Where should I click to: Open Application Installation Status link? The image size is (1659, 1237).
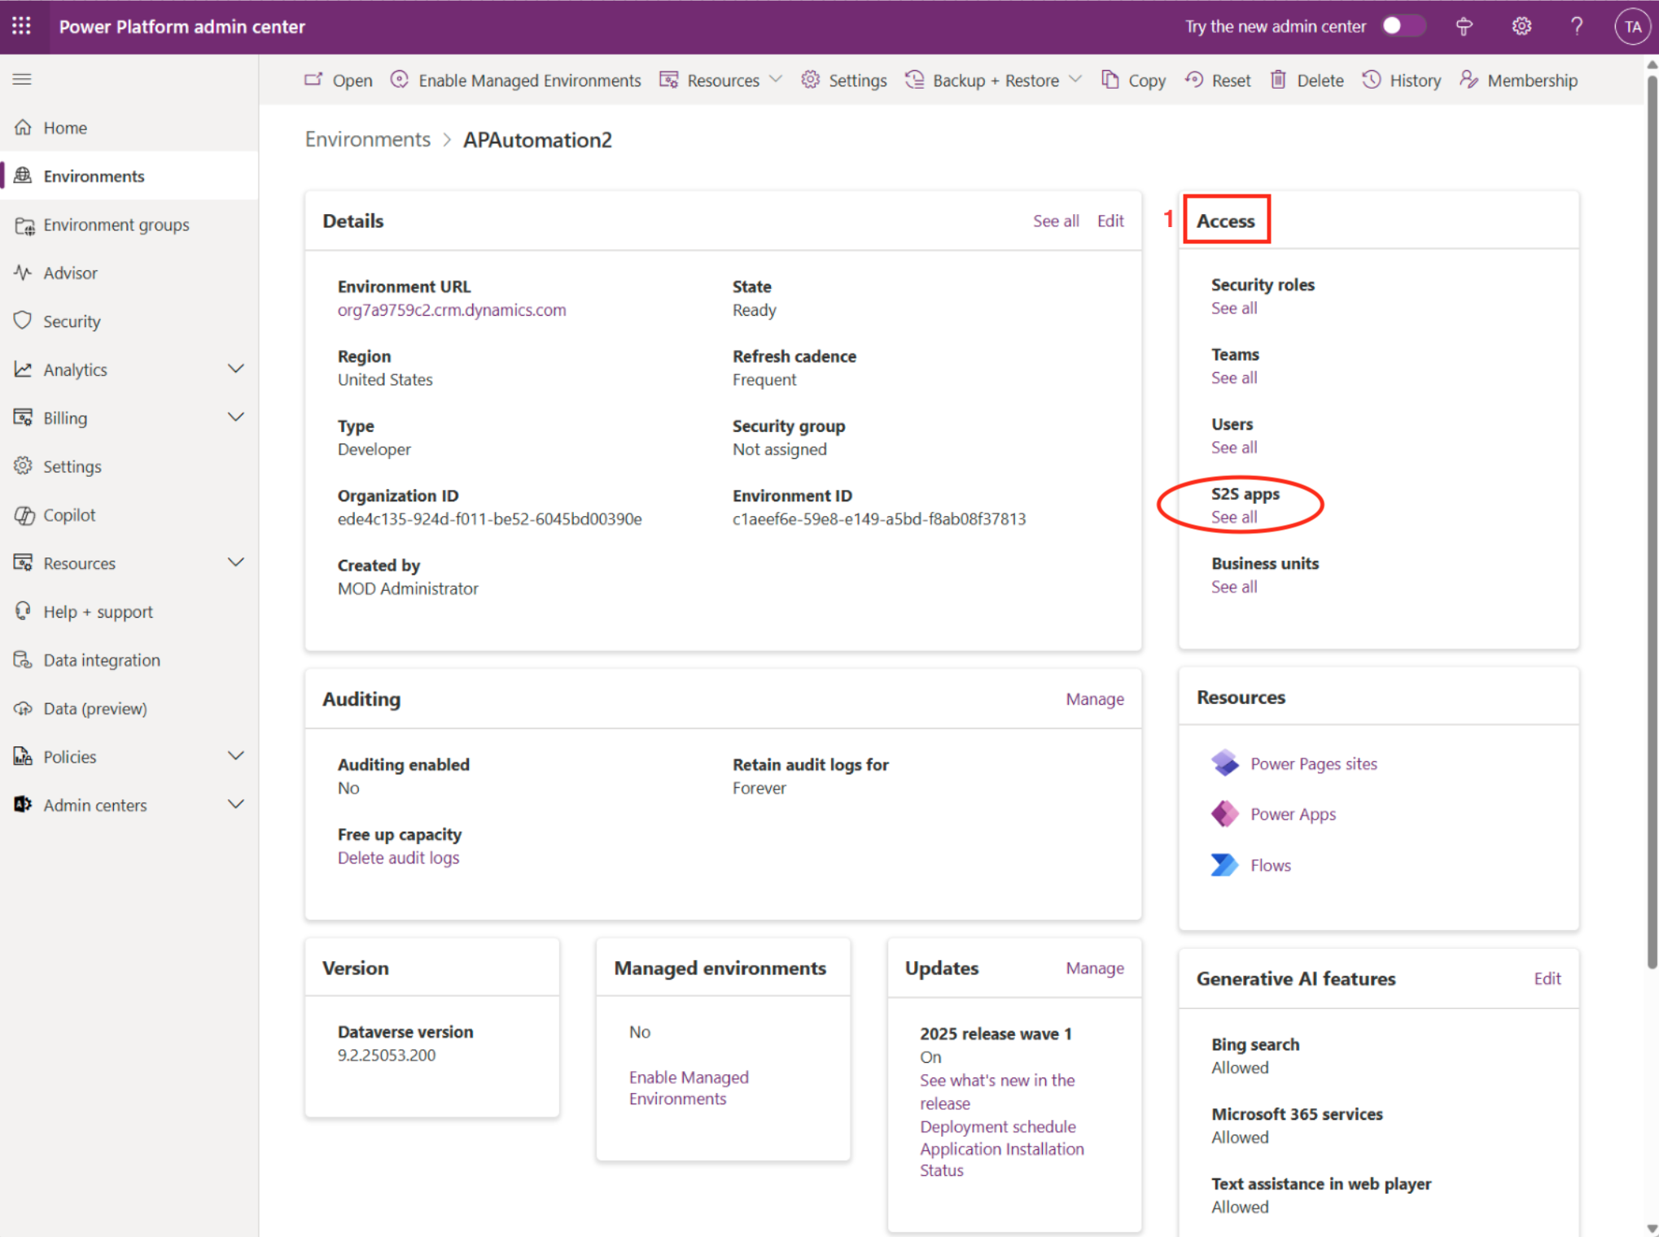(1002, 1160)
